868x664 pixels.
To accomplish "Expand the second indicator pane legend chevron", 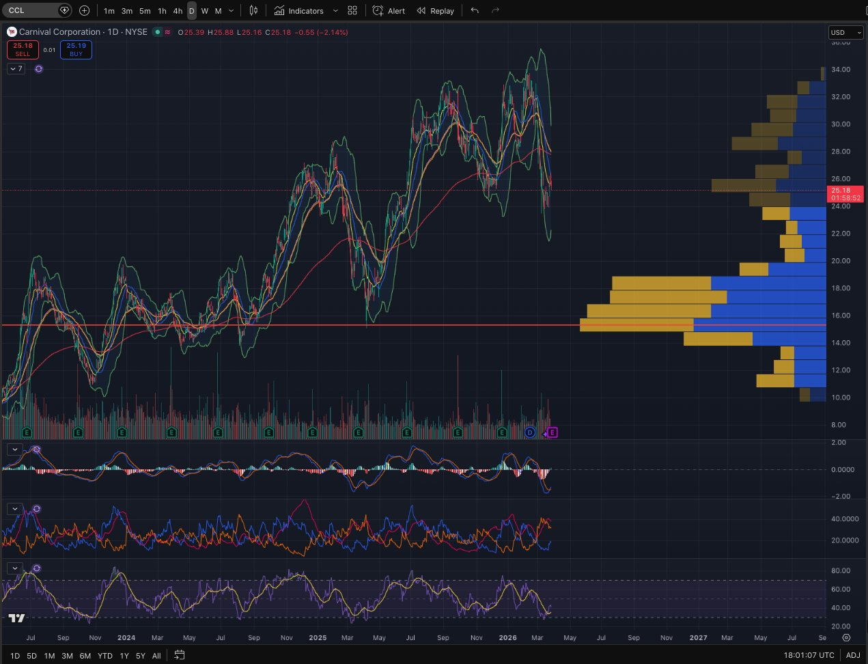I will click(14, 509).
